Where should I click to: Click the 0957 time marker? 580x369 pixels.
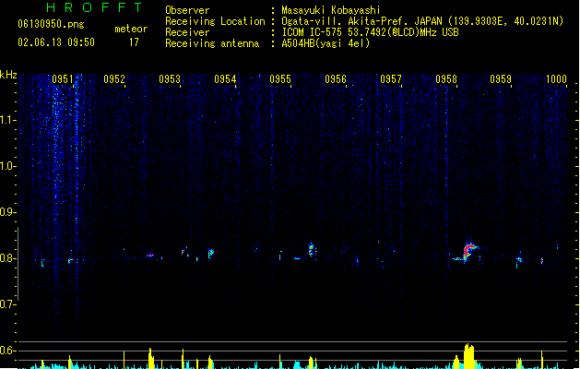pos(391,79)
